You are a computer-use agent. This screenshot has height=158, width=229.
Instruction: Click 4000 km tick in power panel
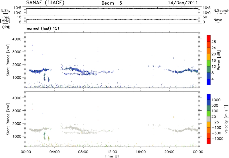(x=17, y=39)
